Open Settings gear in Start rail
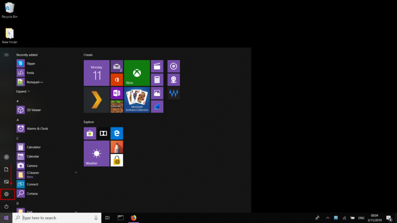Viewport: 397px width, 223px height. pos(6,194)
